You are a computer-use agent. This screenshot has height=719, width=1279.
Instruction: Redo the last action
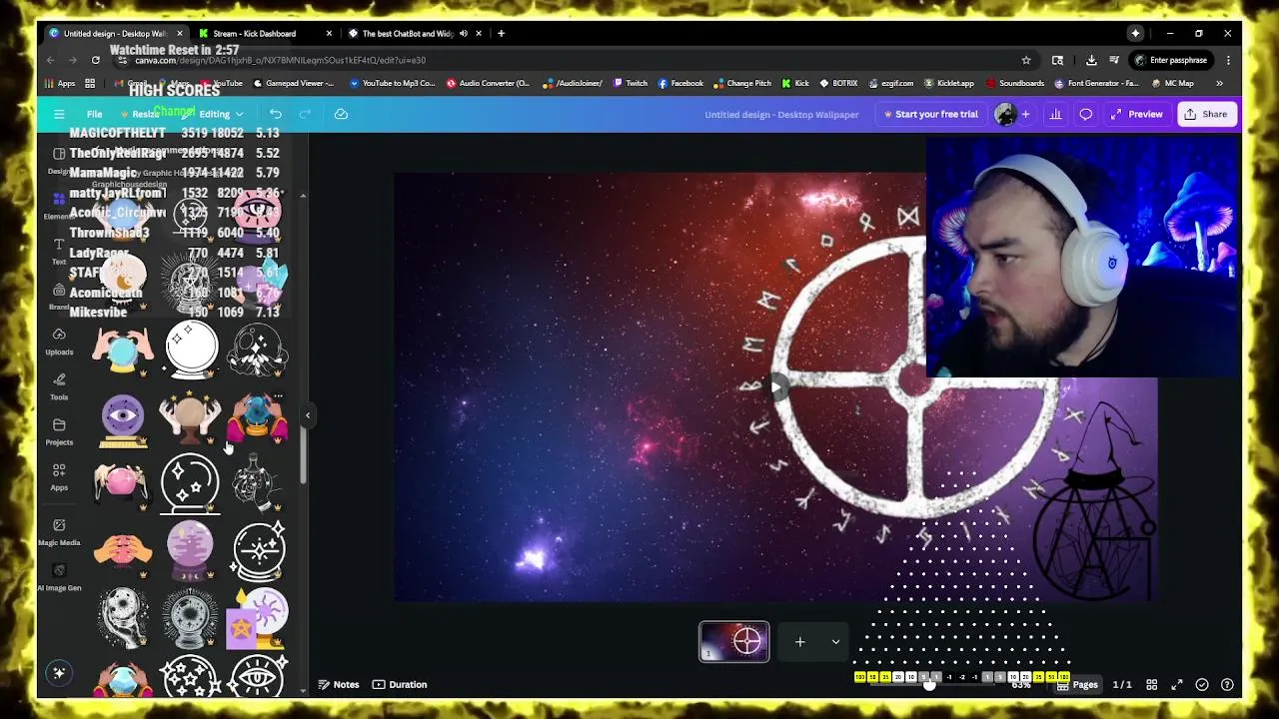305,114
